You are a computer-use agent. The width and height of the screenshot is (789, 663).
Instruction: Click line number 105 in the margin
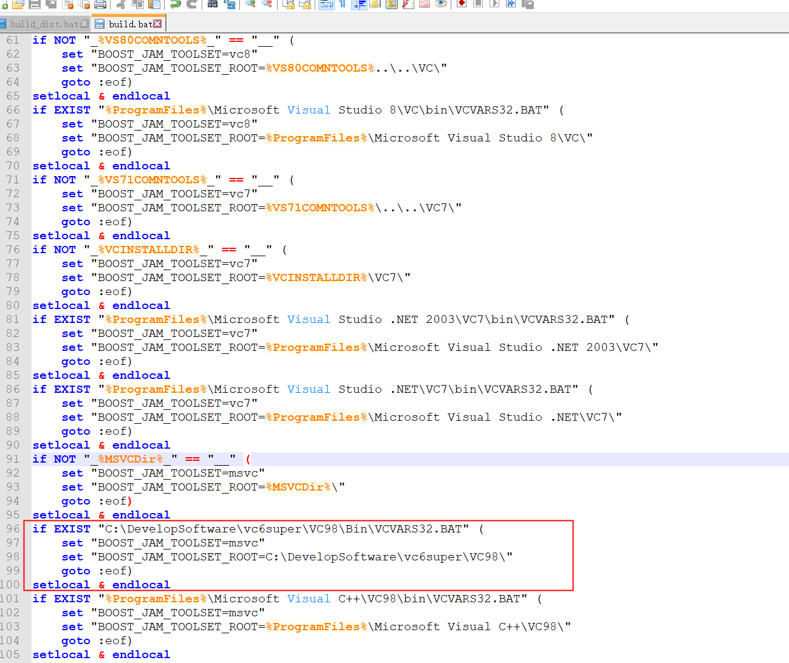pyautogui.click(x=10, y=654)
